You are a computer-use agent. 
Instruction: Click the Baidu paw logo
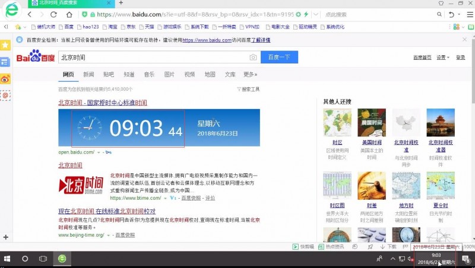coord(36,56)
